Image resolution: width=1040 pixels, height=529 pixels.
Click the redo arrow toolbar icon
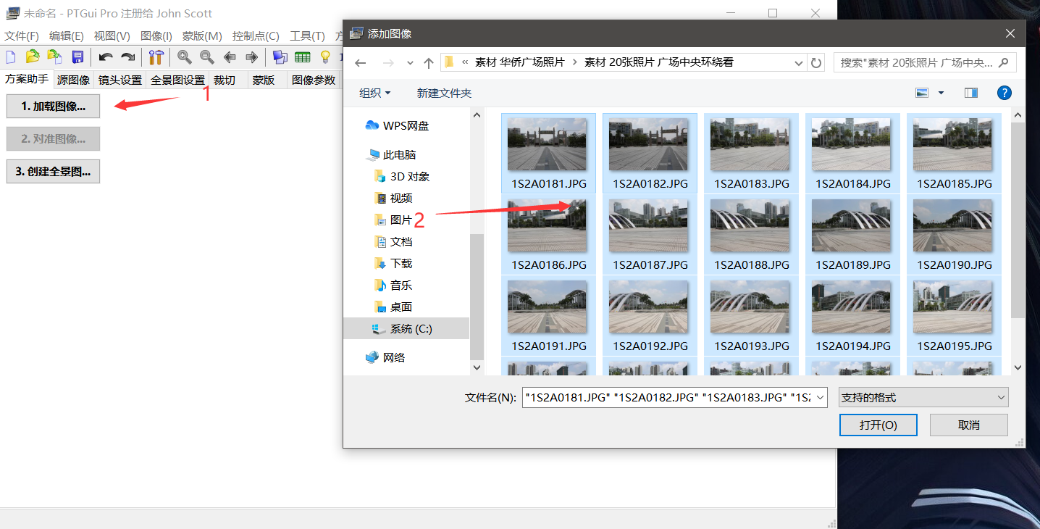tap(128, 57)
